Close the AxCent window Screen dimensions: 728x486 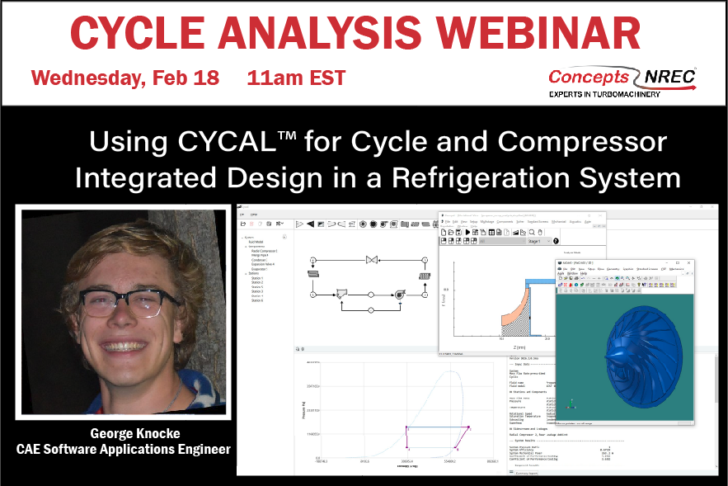pyautogui.click(x=688, y=263)
